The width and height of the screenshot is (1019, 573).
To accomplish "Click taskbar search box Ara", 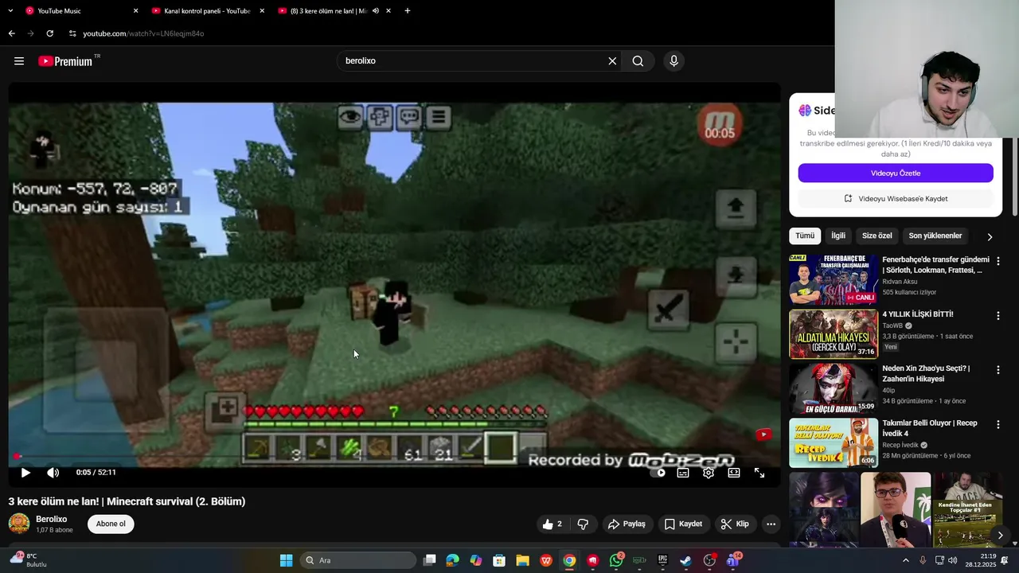I will point(357,560).
